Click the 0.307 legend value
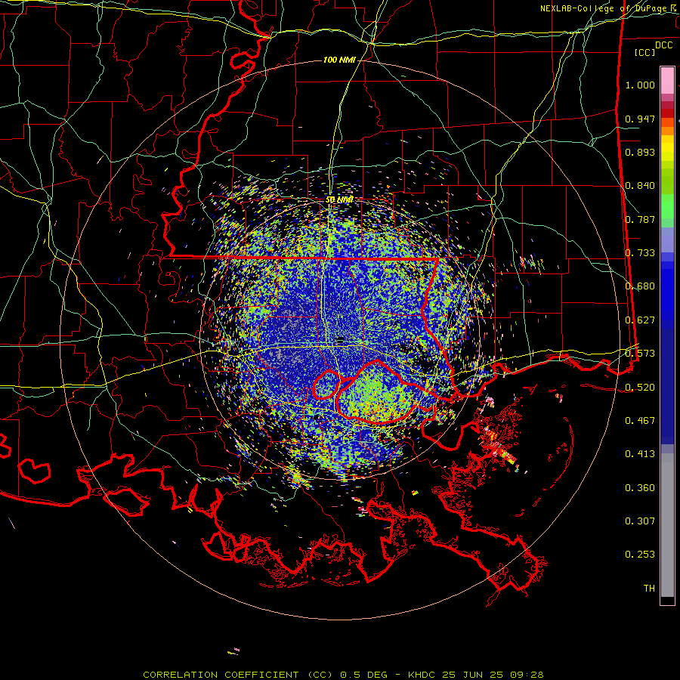This screenshot has height=680, width=680. pyautogui.click(x=640, y=521)
